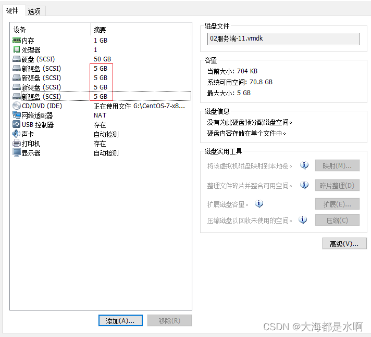Click the CD/DVD (IDE) disc icon
The width and height of the screenshot is (371, 337).
17,106
